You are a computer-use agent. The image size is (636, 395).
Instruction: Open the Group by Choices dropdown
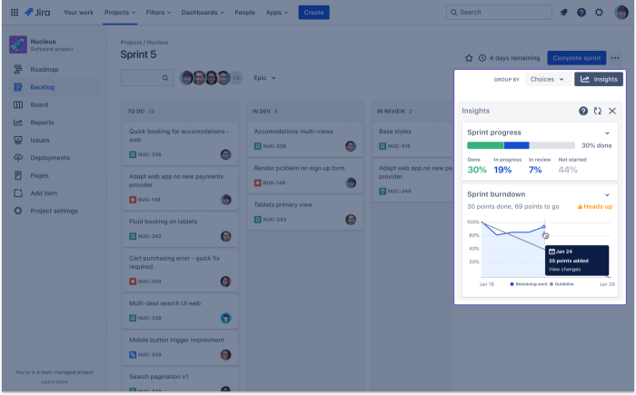coord(547,79)
